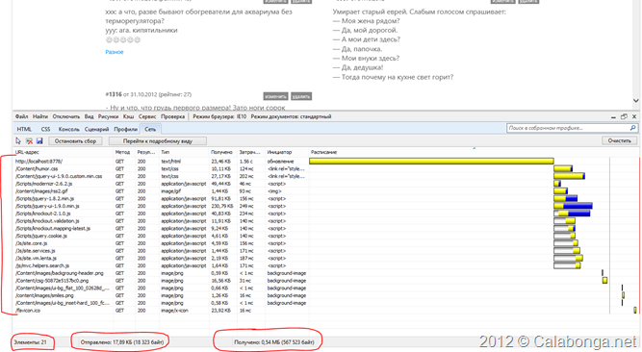Select the /Scripts/jquery.cookie.js request
Viewport: 642px width, 352px height.
(41, 236)
